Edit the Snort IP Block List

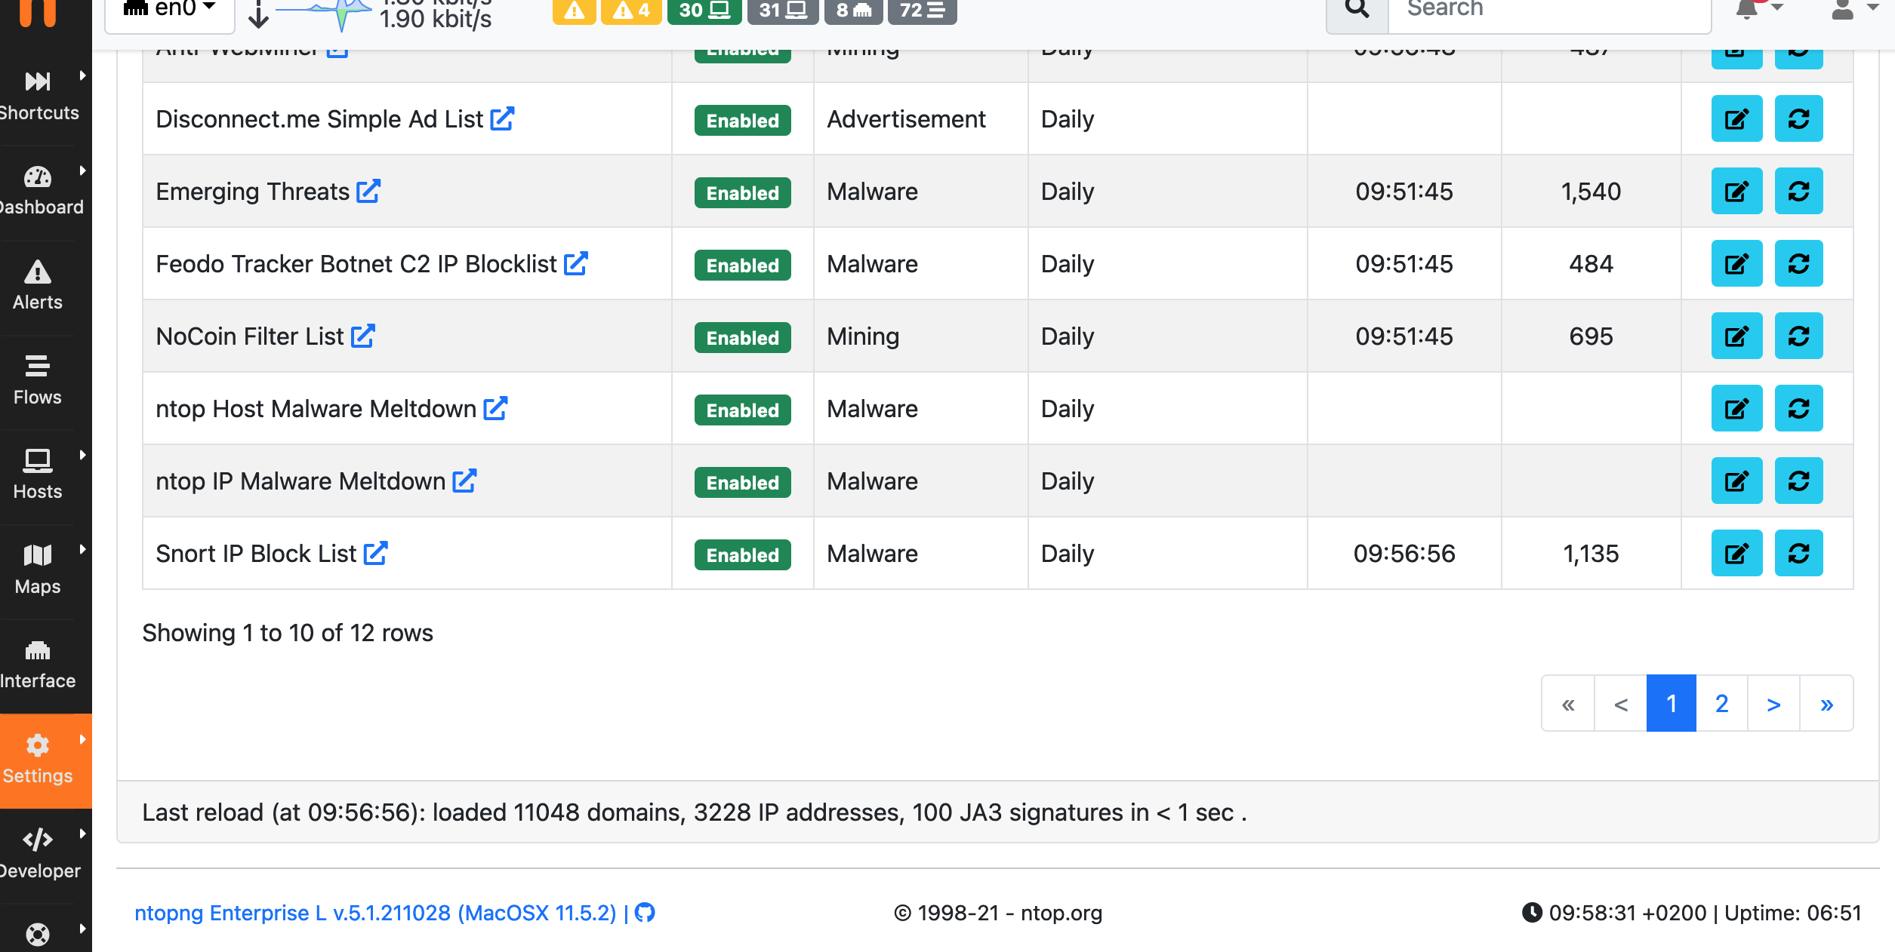pos(1736,553)
